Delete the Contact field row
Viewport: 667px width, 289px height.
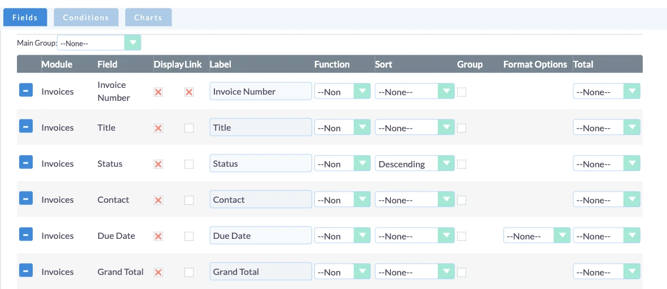[x=26, y=198]
